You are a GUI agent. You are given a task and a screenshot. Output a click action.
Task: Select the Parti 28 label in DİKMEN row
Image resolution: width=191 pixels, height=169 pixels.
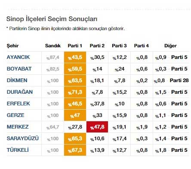coord(179,80)
